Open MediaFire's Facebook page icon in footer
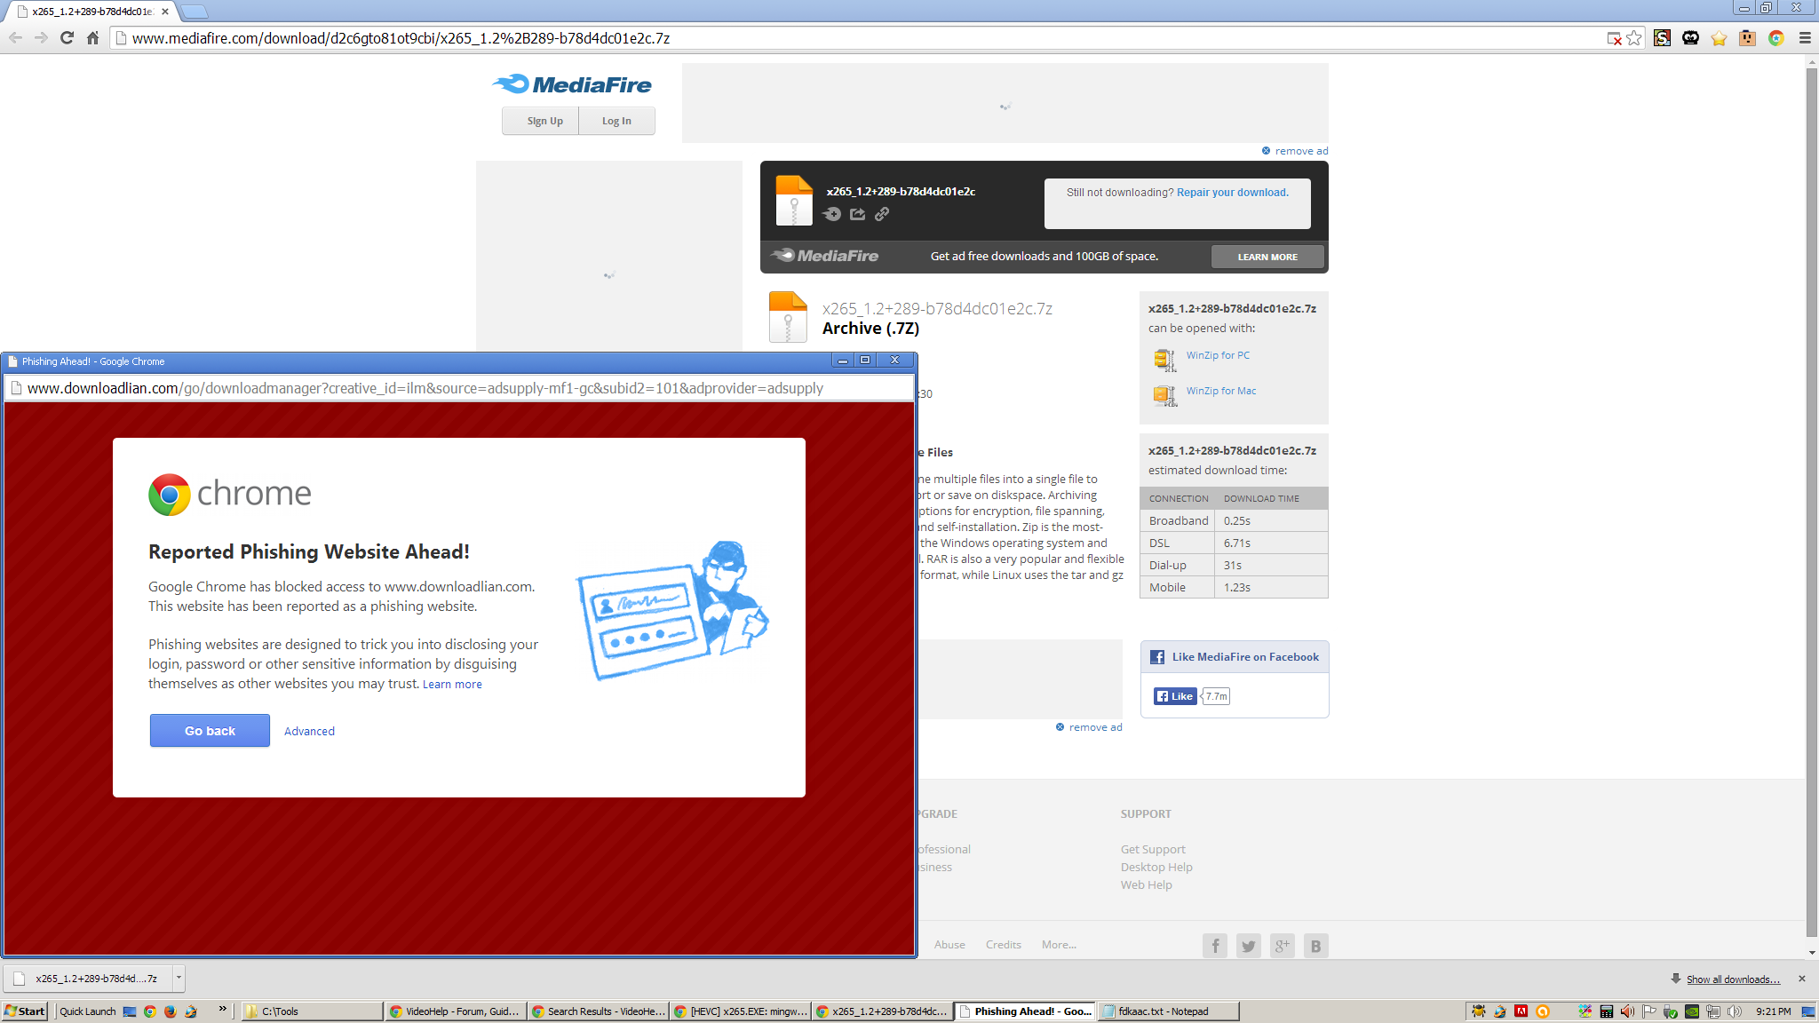Screen dimensions: 1819x1023 pyautogui.click(x=1214, y=946)
